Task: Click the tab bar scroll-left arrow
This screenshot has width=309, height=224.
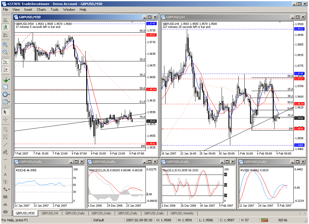Action: (300, 213)
